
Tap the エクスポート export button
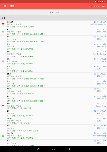(94, 6)
